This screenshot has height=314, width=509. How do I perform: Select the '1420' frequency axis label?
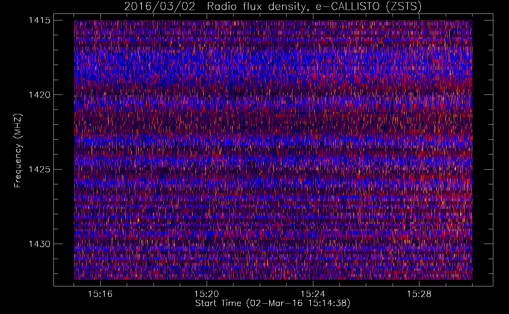click(x=39, y=95)
